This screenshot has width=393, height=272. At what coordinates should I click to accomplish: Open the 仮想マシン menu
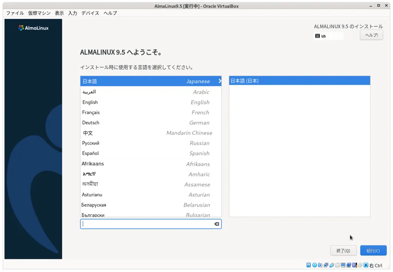(39, 13)
